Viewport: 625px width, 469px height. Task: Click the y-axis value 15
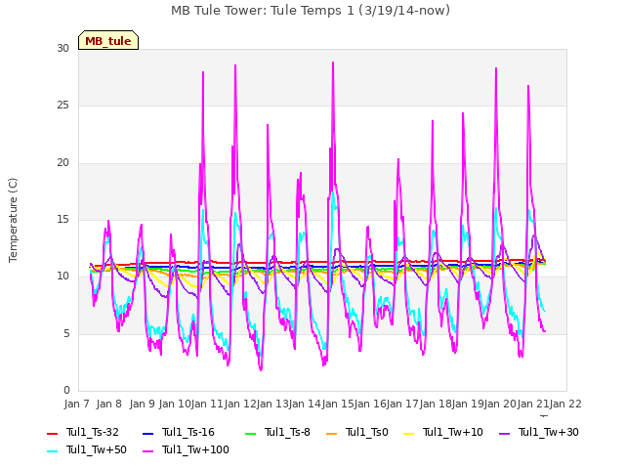[62, 220]
